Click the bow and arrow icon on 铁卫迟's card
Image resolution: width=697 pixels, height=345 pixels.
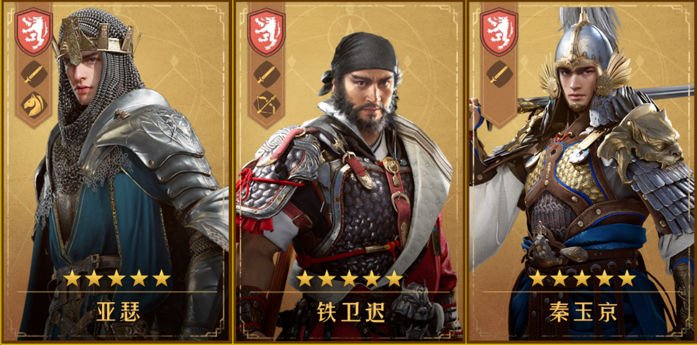pos(267,104)
